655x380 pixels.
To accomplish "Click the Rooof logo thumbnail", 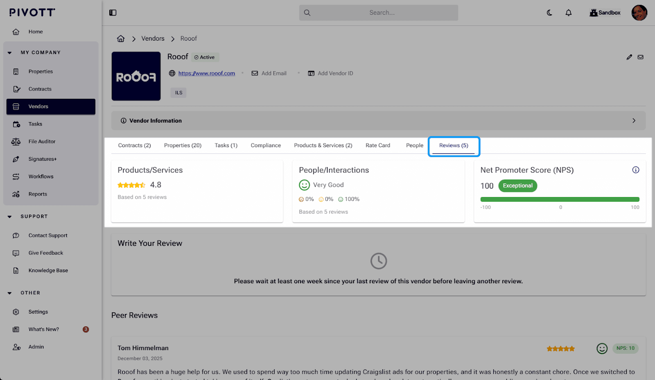I will pos(136,76).
